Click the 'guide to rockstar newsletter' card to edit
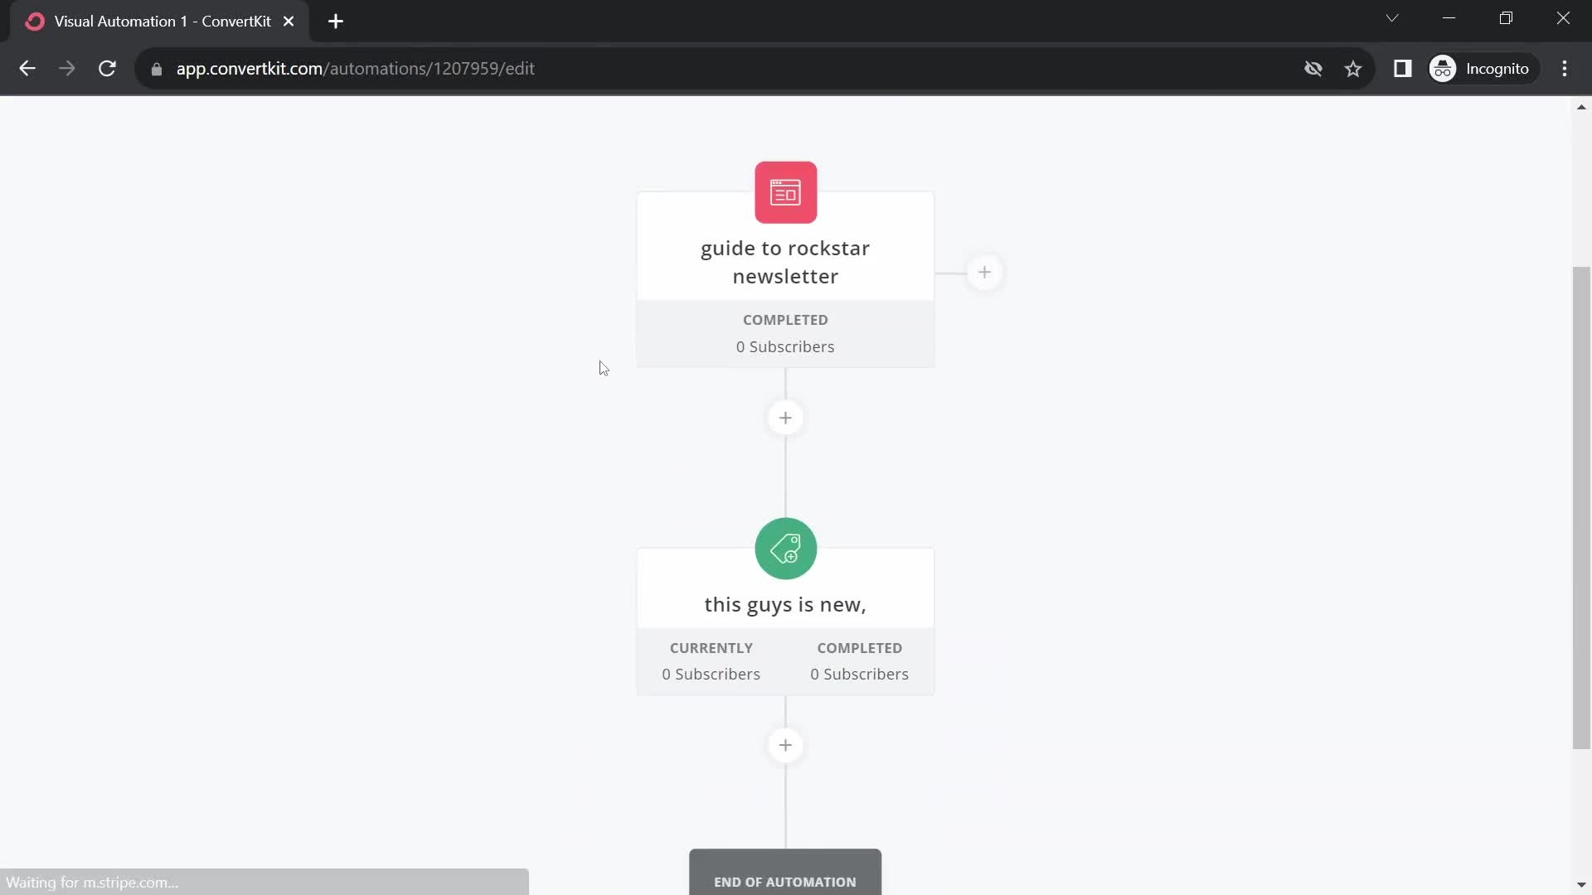This screenshot has height=895, width=1592. [785, 261]
